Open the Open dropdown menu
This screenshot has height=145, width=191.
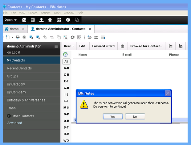click(x=10, y=20)
